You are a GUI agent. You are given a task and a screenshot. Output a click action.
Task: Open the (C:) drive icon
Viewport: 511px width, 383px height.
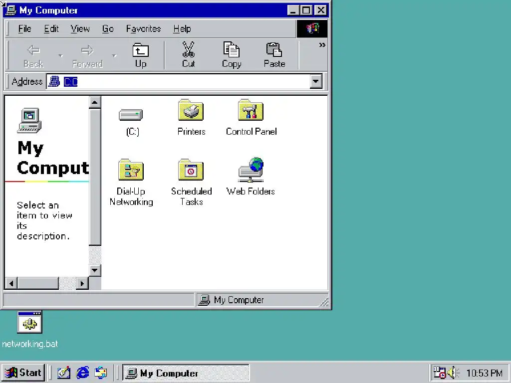pos(131,115)
